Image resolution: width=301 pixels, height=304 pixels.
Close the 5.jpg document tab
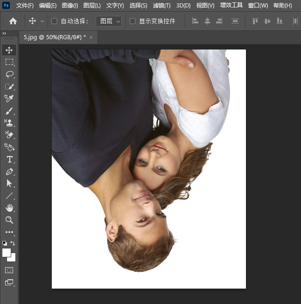(x=91, y=37)
